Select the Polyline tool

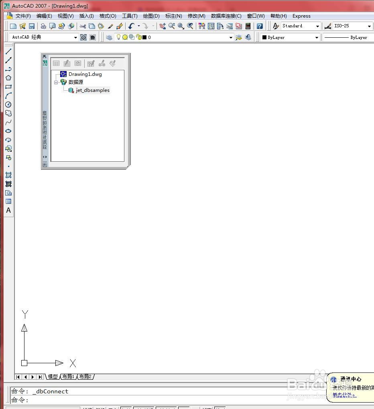coord(8,69)
